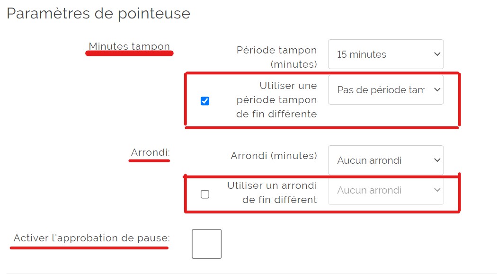Click the Minutes tampon label

(x=129, y=46)
